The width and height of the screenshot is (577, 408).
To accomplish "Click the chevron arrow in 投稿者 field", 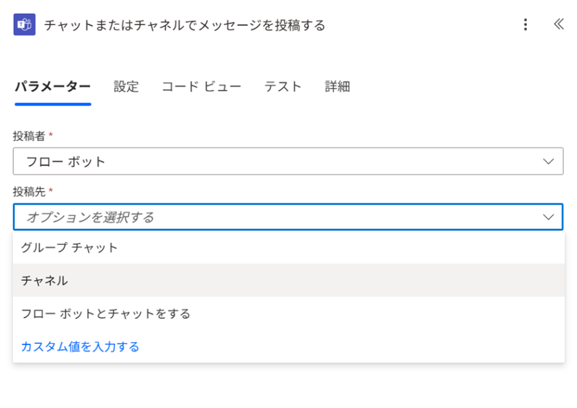I will 548,162.
